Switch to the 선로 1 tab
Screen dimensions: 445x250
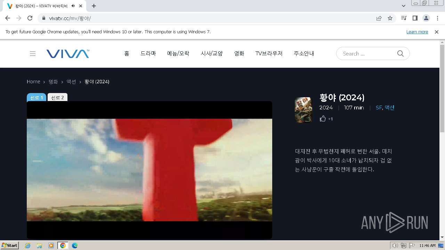tap(37, 97)
